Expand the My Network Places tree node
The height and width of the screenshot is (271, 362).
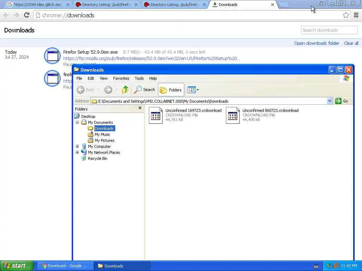click(x=77, y=152)
